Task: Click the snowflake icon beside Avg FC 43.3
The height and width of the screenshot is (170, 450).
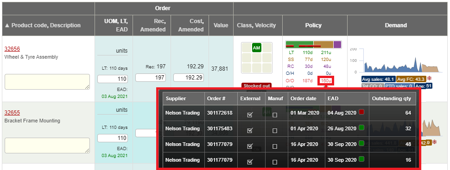Action: (x=429, y=79)
